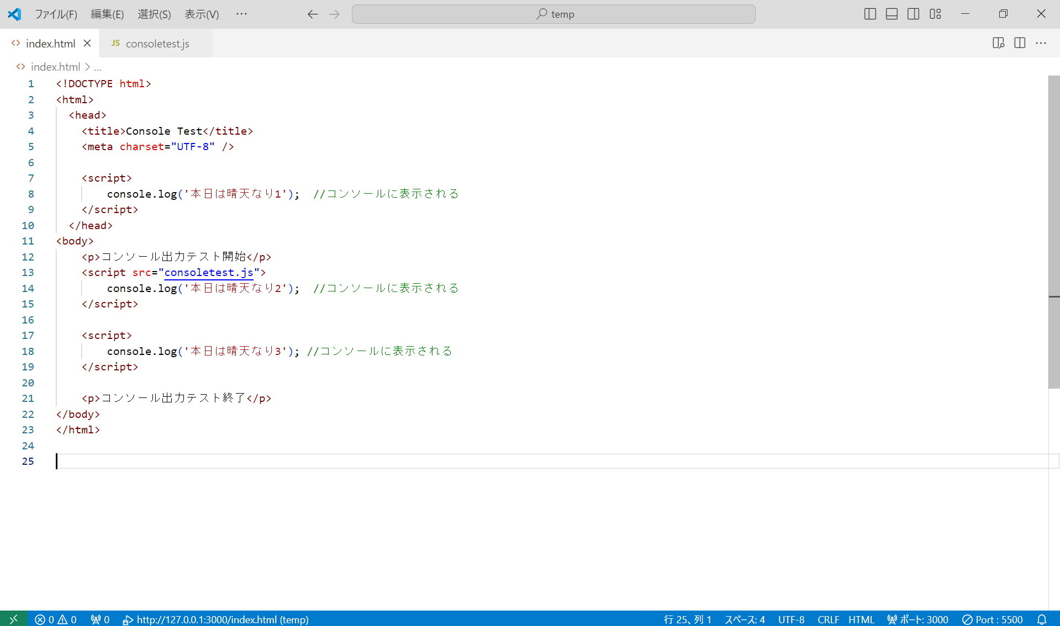Split the editor to the right
The image size is (1060, 626).
click(1020, 43)
